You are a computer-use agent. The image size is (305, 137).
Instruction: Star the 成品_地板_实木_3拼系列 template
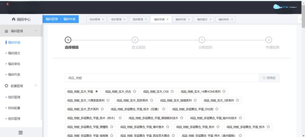pyautogui.click(x=237, y=100)
